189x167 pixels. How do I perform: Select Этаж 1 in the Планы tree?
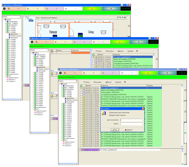(x=31, y=20)
